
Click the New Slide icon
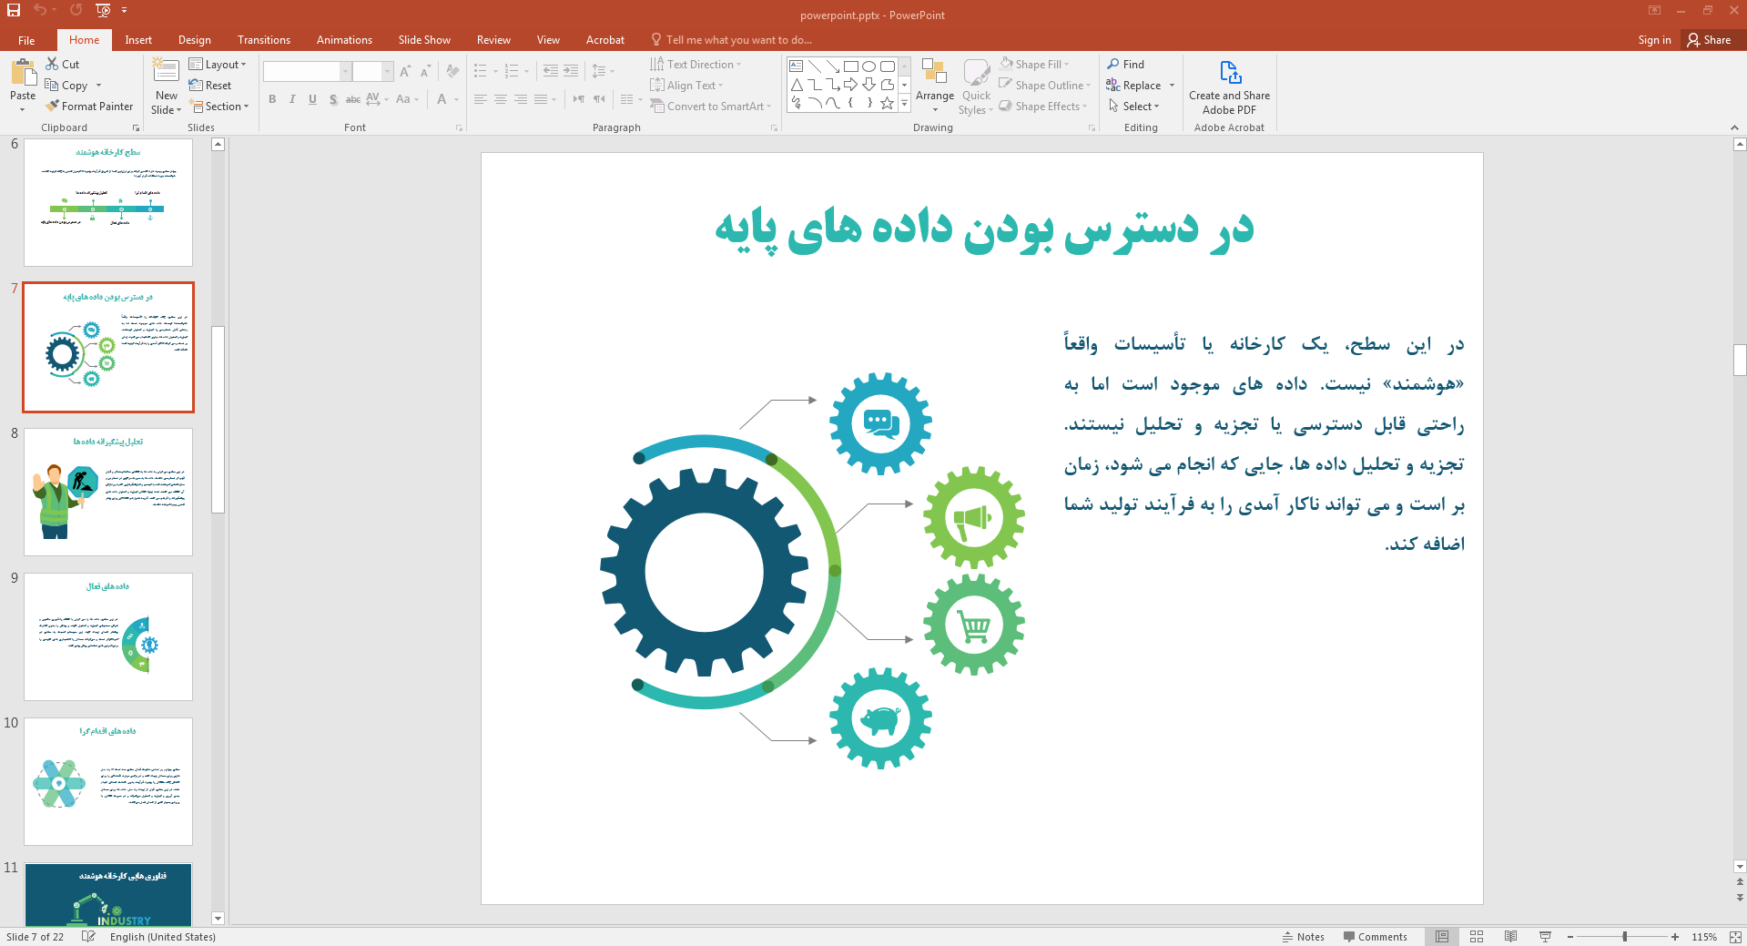point(166,72)
